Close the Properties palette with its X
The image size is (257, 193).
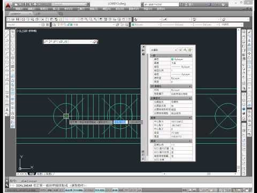pos(143,47)
